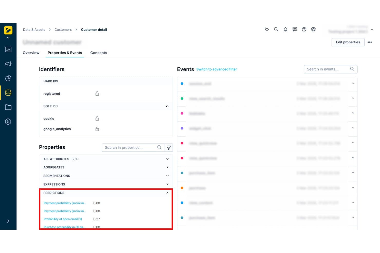Click the magnifier icon in properties search
Screen dimensions: 380x253
click(159, 147)
